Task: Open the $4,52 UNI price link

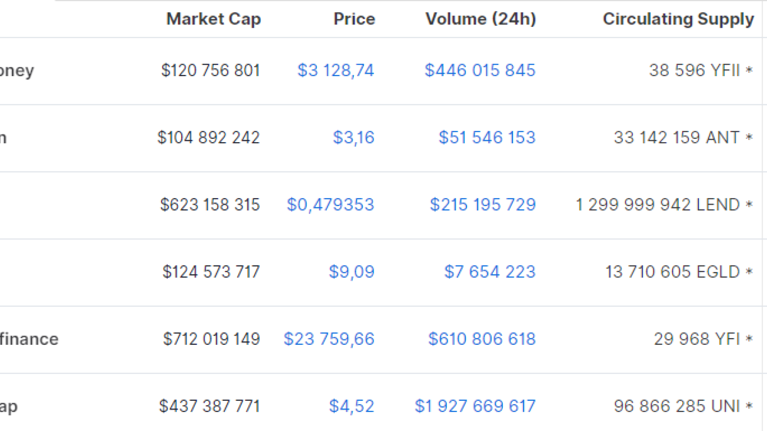Action: [x=351, y=406]
